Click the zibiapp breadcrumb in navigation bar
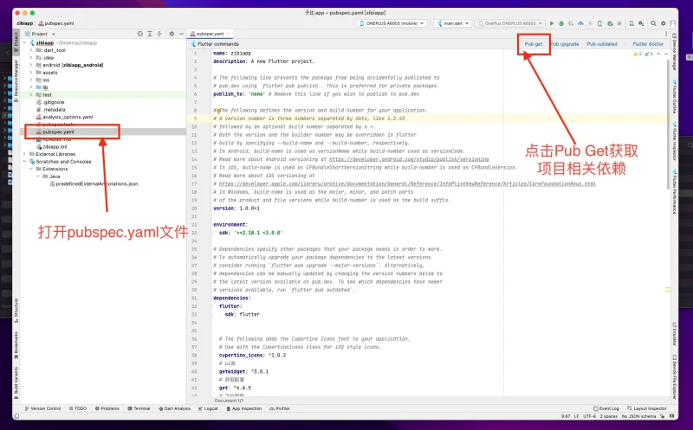 click(x=25, y=23)
